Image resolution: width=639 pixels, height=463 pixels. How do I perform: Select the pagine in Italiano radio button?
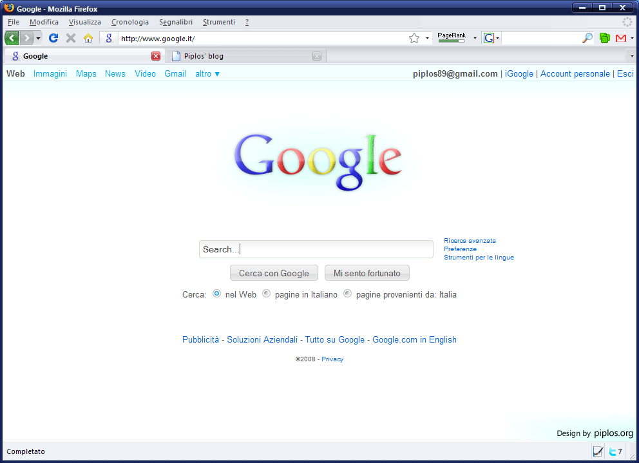coord(266,294)
